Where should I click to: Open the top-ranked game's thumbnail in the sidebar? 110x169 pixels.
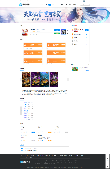point(76,30)
